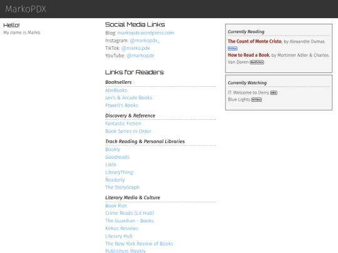Click the Discovery & Reference subheading
The image size is (338, 253).
130,116
